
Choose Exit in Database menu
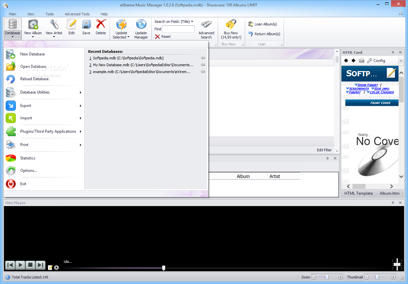pos(44,184)
